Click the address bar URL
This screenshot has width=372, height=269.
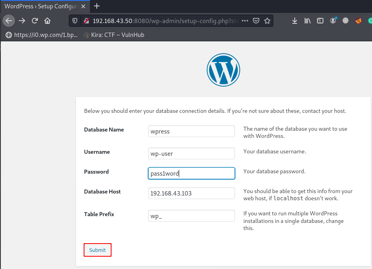tap(165, 21)
